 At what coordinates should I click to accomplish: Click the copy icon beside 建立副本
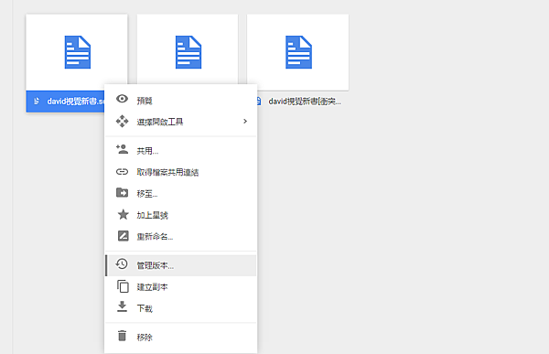123,286
